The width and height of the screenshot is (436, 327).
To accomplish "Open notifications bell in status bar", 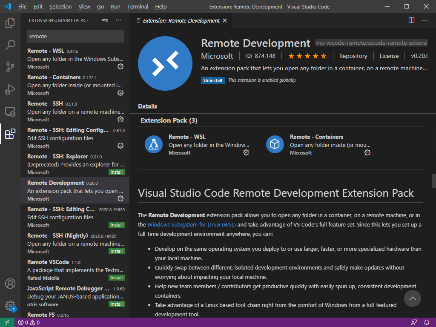I will 427,323.
